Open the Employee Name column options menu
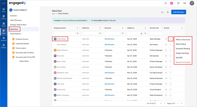Viewport: 197px width, 107px height. coord(77,28)
